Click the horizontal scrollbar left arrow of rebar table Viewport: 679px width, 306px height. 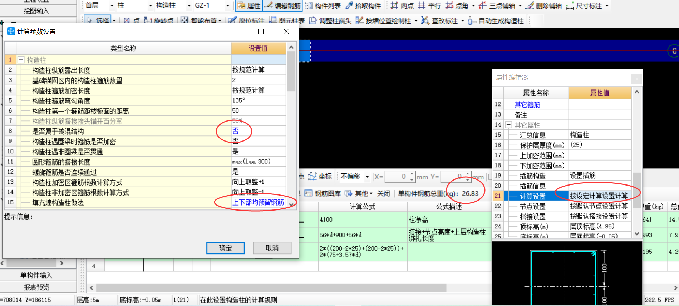(x=92, y=288)
